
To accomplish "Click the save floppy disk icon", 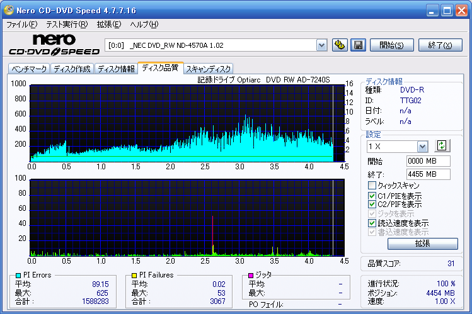I will coord(358,45).
